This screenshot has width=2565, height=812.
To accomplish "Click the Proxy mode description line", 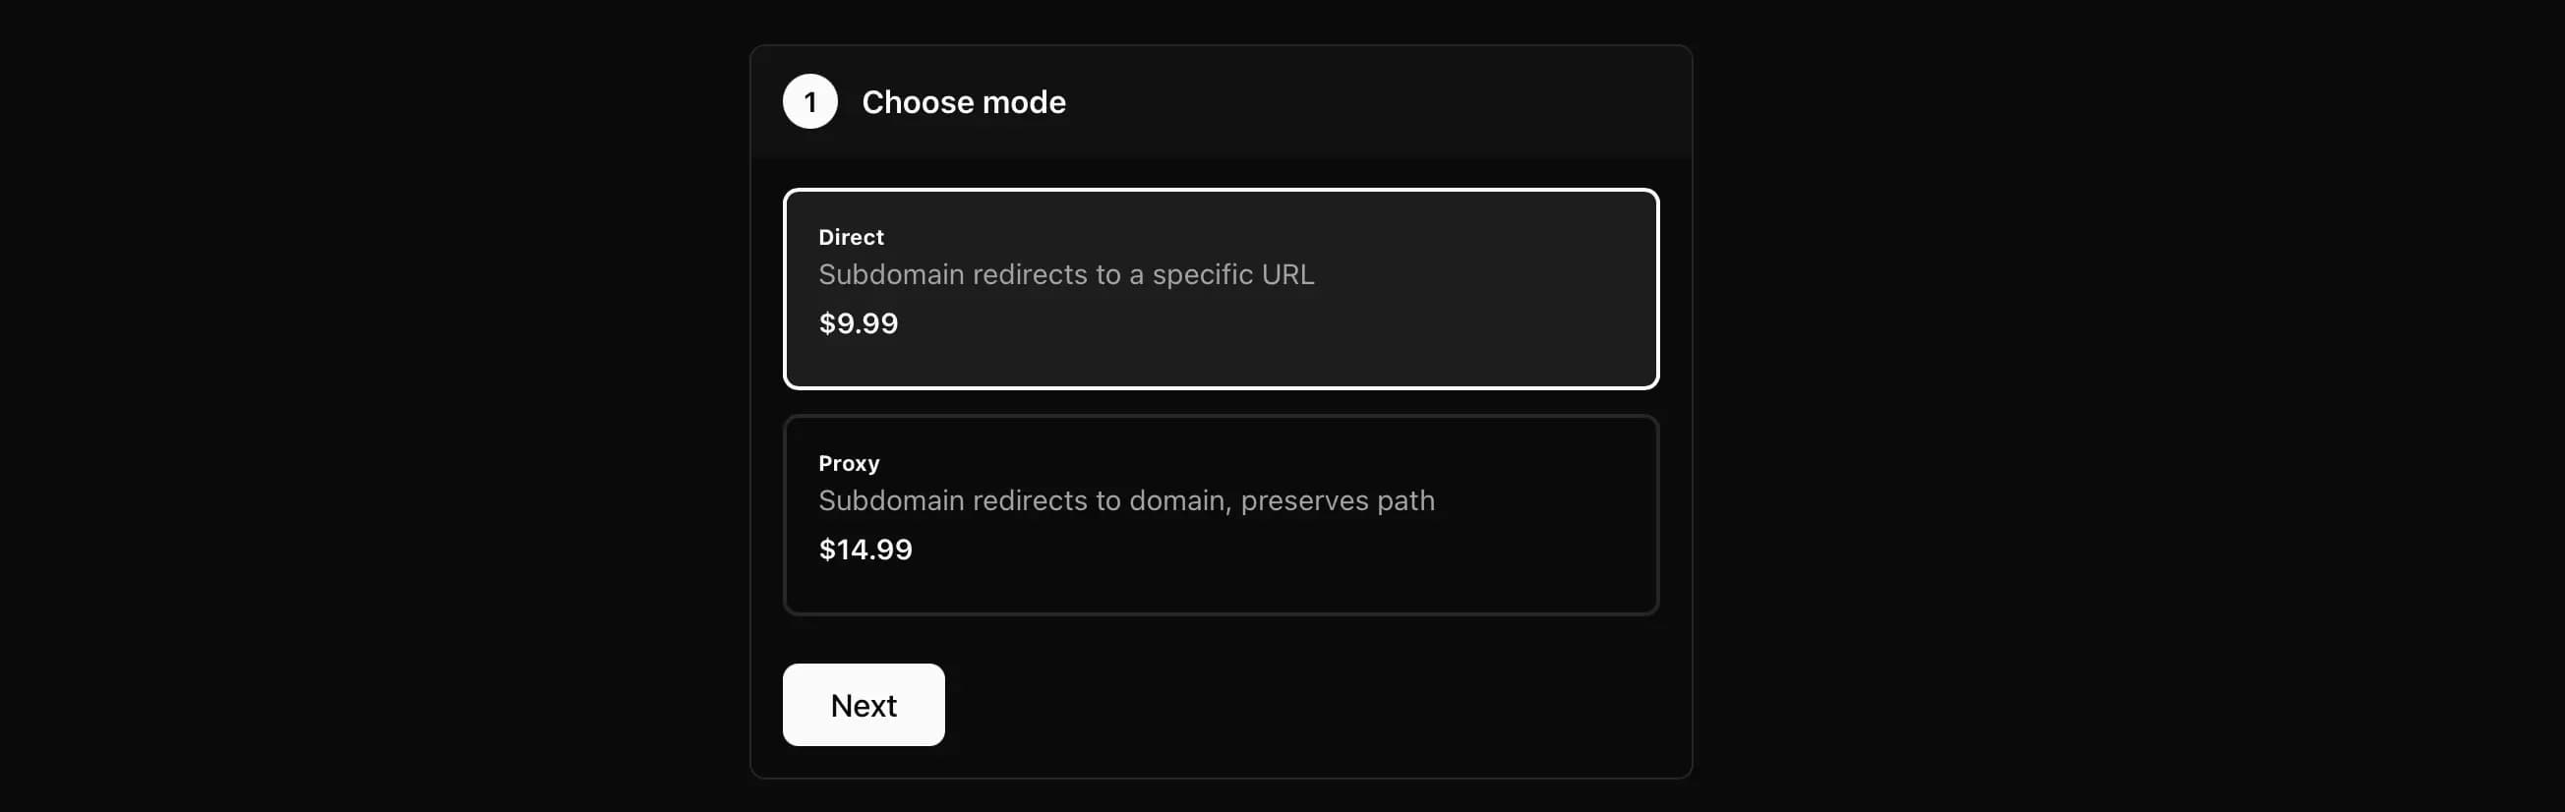I will pos(1126,500).
